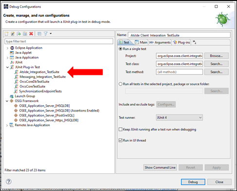Close the Debug Configurations dialog
Image resolution: width=237 pixels, height=191 pixels.
point(219,182)
